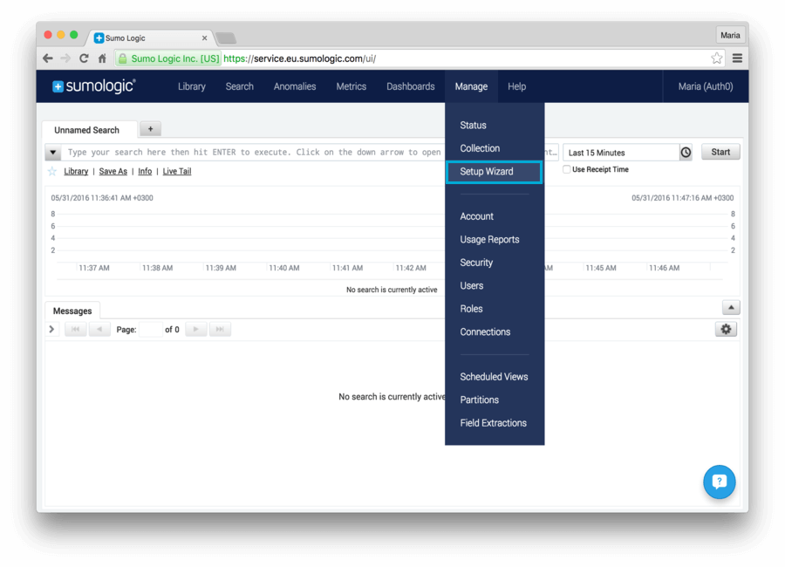The height and width of the screenshot is (567, 785).
Task: Click the Info link
Action: click(145, 171)
